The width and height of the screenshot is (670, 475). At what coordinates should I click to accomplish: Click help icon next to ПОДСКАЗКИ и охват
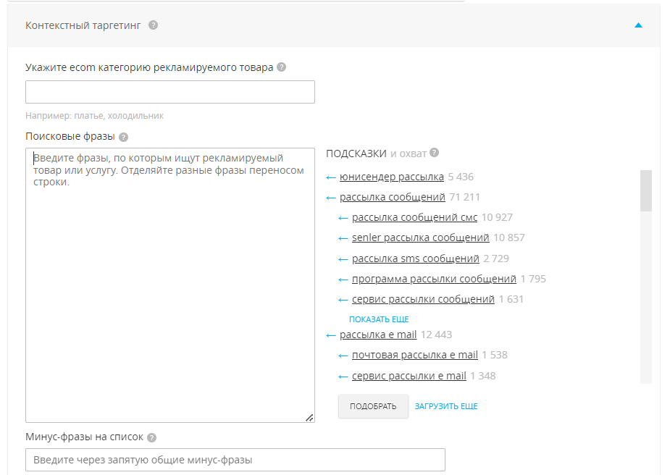tap(434, 153)
